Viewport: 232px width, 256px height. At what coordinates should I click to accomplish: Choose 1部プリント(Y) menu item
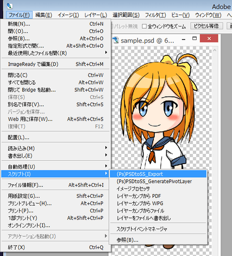pyautogui.click(x=55, y=218)
